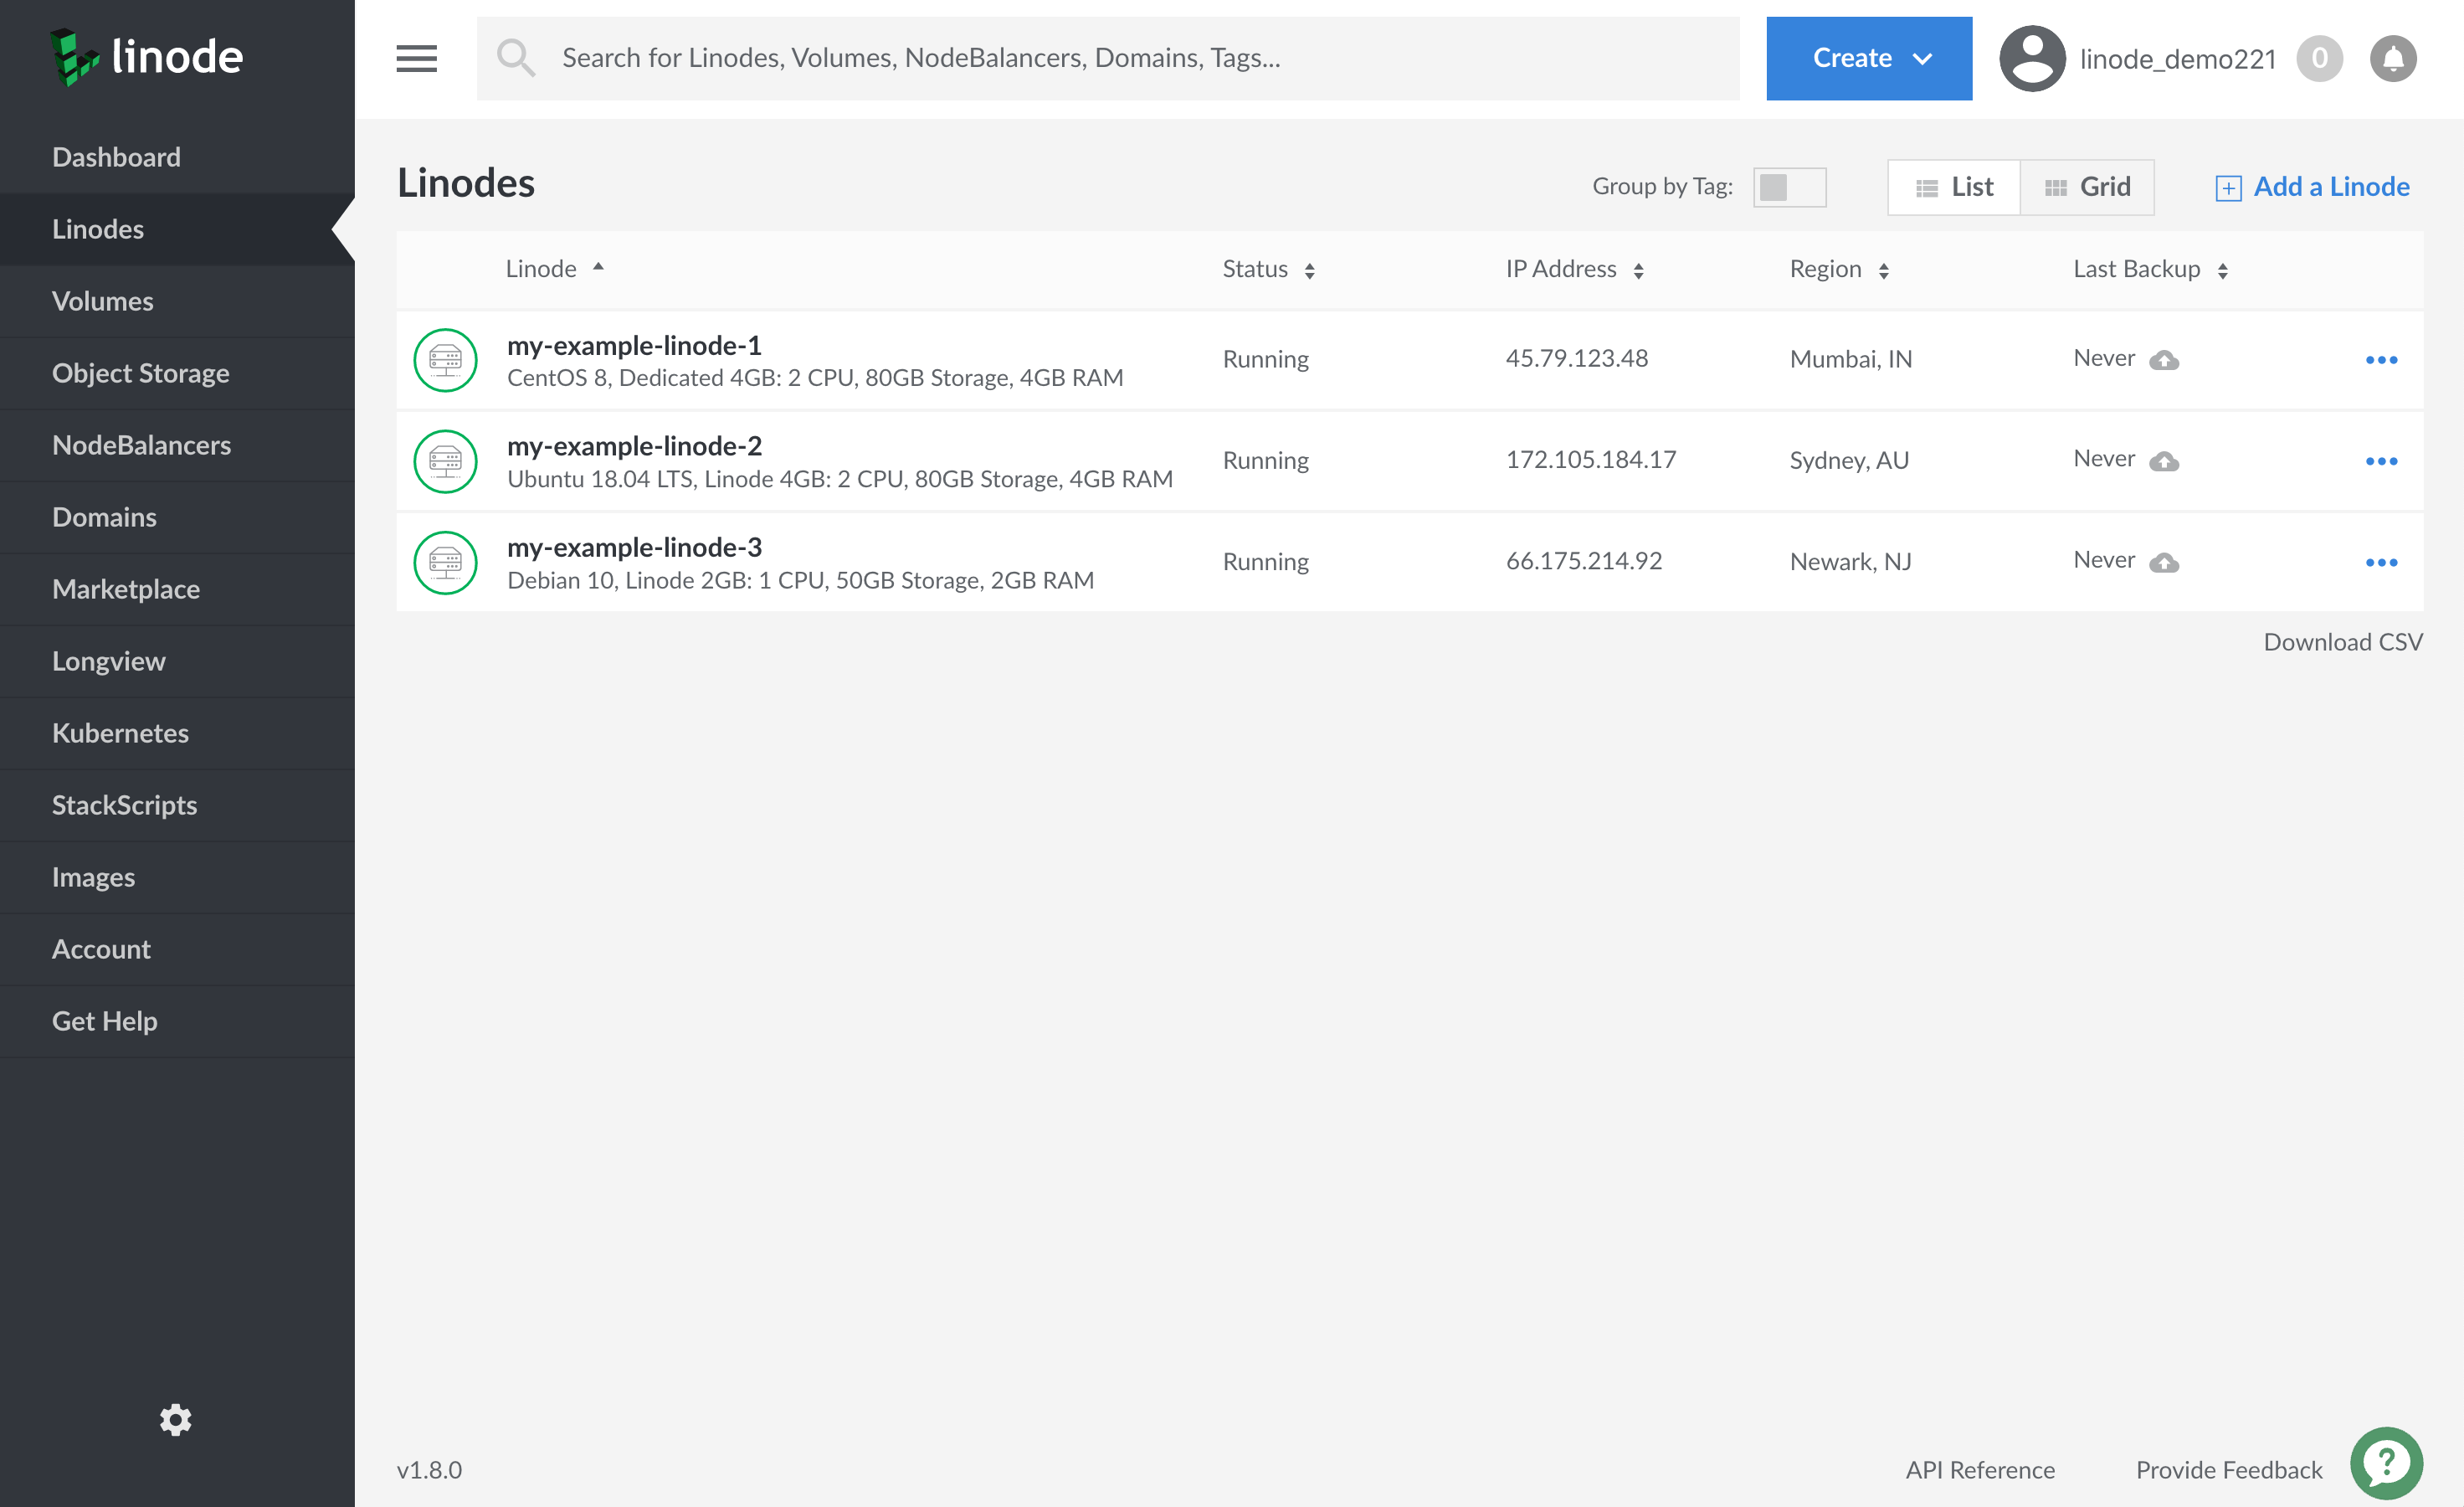Expand the Create dropdown

click(x=1868, y=58)
